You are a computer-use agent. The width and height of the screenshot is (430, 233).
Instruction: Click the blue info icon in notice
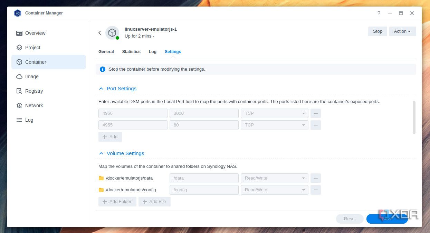(103, 69)
